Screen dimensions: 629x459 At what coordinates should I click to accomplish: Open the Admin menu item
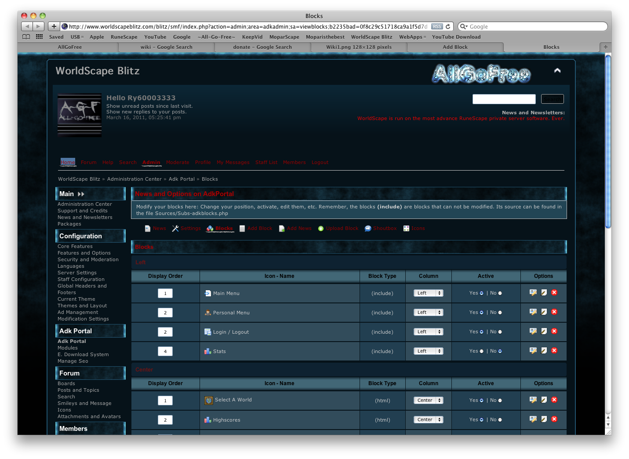pos(151,163)
